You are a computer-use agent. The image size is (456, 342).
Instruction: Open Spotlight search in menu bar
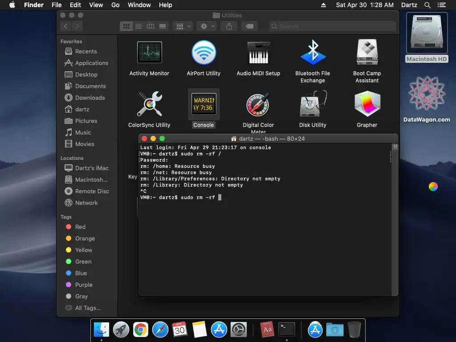point(427,5)
